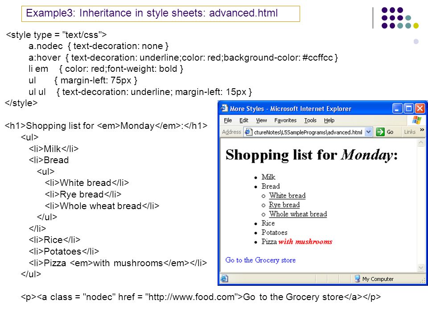
Task: Maximize the Internet Explorer window
Action: click(409, 108)
